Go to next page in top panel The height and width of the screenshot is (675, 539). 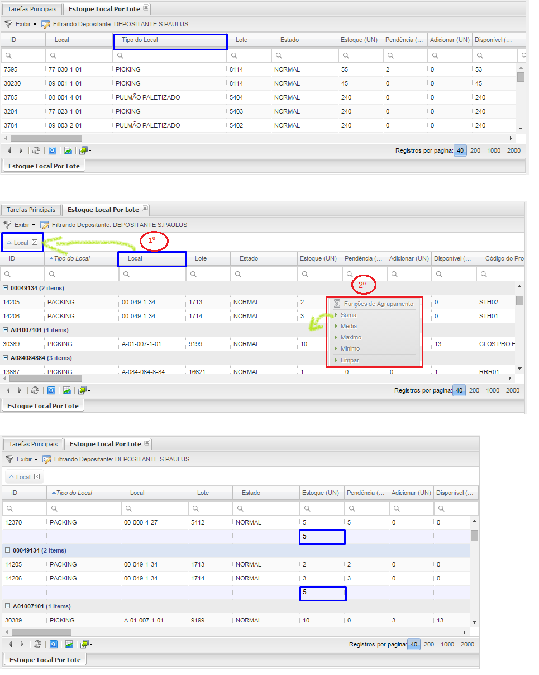point(21,150)
